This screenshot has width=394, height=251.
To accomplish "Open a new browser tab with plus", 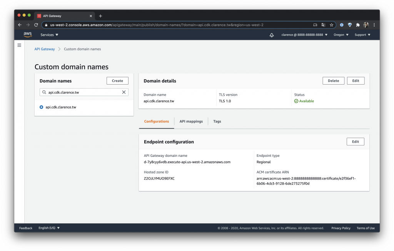I will [100, 16].
